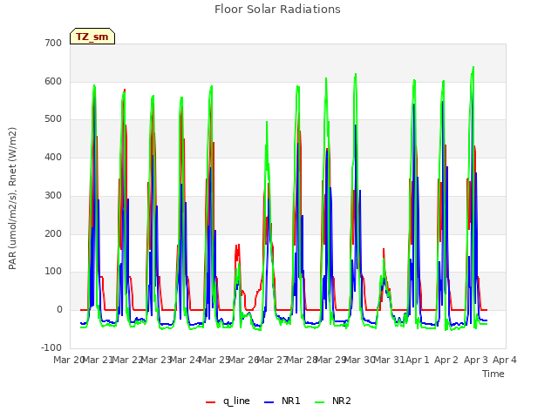Click the chart title Floor Solar Radiations

pyautogui.click(x=277, y=10)
